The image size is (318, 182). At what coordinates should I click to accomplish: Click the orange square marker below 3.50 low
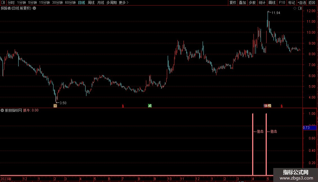[55, 106]
